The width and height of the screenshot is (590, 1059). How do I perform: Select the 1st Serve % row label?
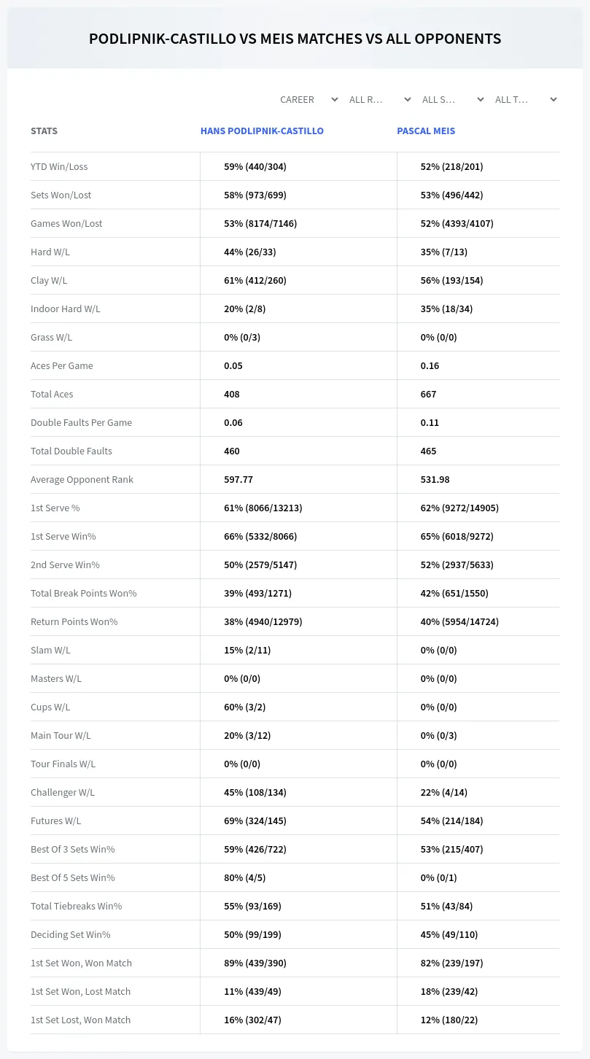pyautogui.click(x=55, y=508)
